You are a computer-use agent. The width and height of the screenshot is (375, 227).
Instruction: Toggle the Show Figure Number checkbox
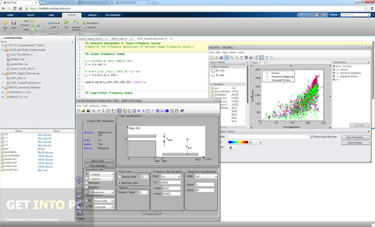point(312,137)
